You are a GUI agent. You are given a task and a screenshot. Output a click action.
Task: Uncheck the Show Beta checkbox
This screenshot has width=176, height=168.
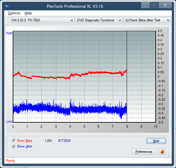pos(14,140)
